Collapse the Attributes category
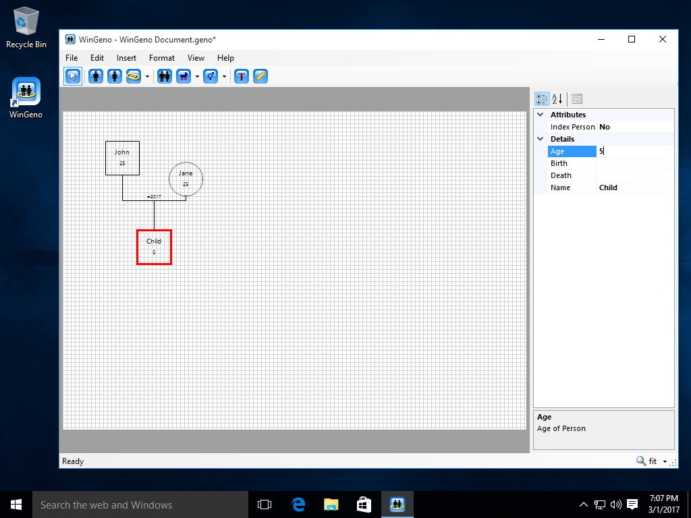 pyautogui.click(x=541, y=115)
